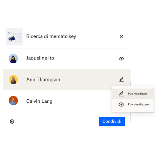
Task: Click the Può modificare text label
Action: click(x=138, y=94)
